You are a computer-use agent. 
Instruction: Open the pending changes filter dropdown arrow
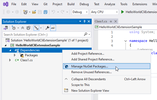point(18,28)
